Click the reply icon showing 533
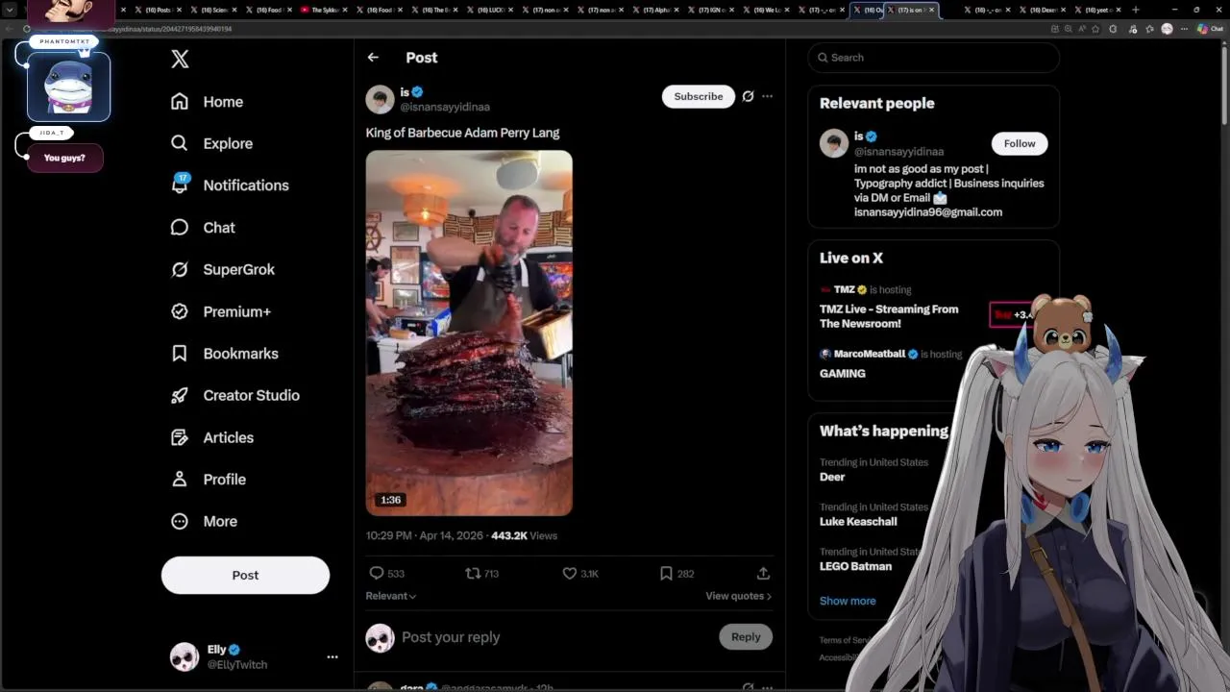This screenshot has height=692, width=1230. (x=387, y=573)
